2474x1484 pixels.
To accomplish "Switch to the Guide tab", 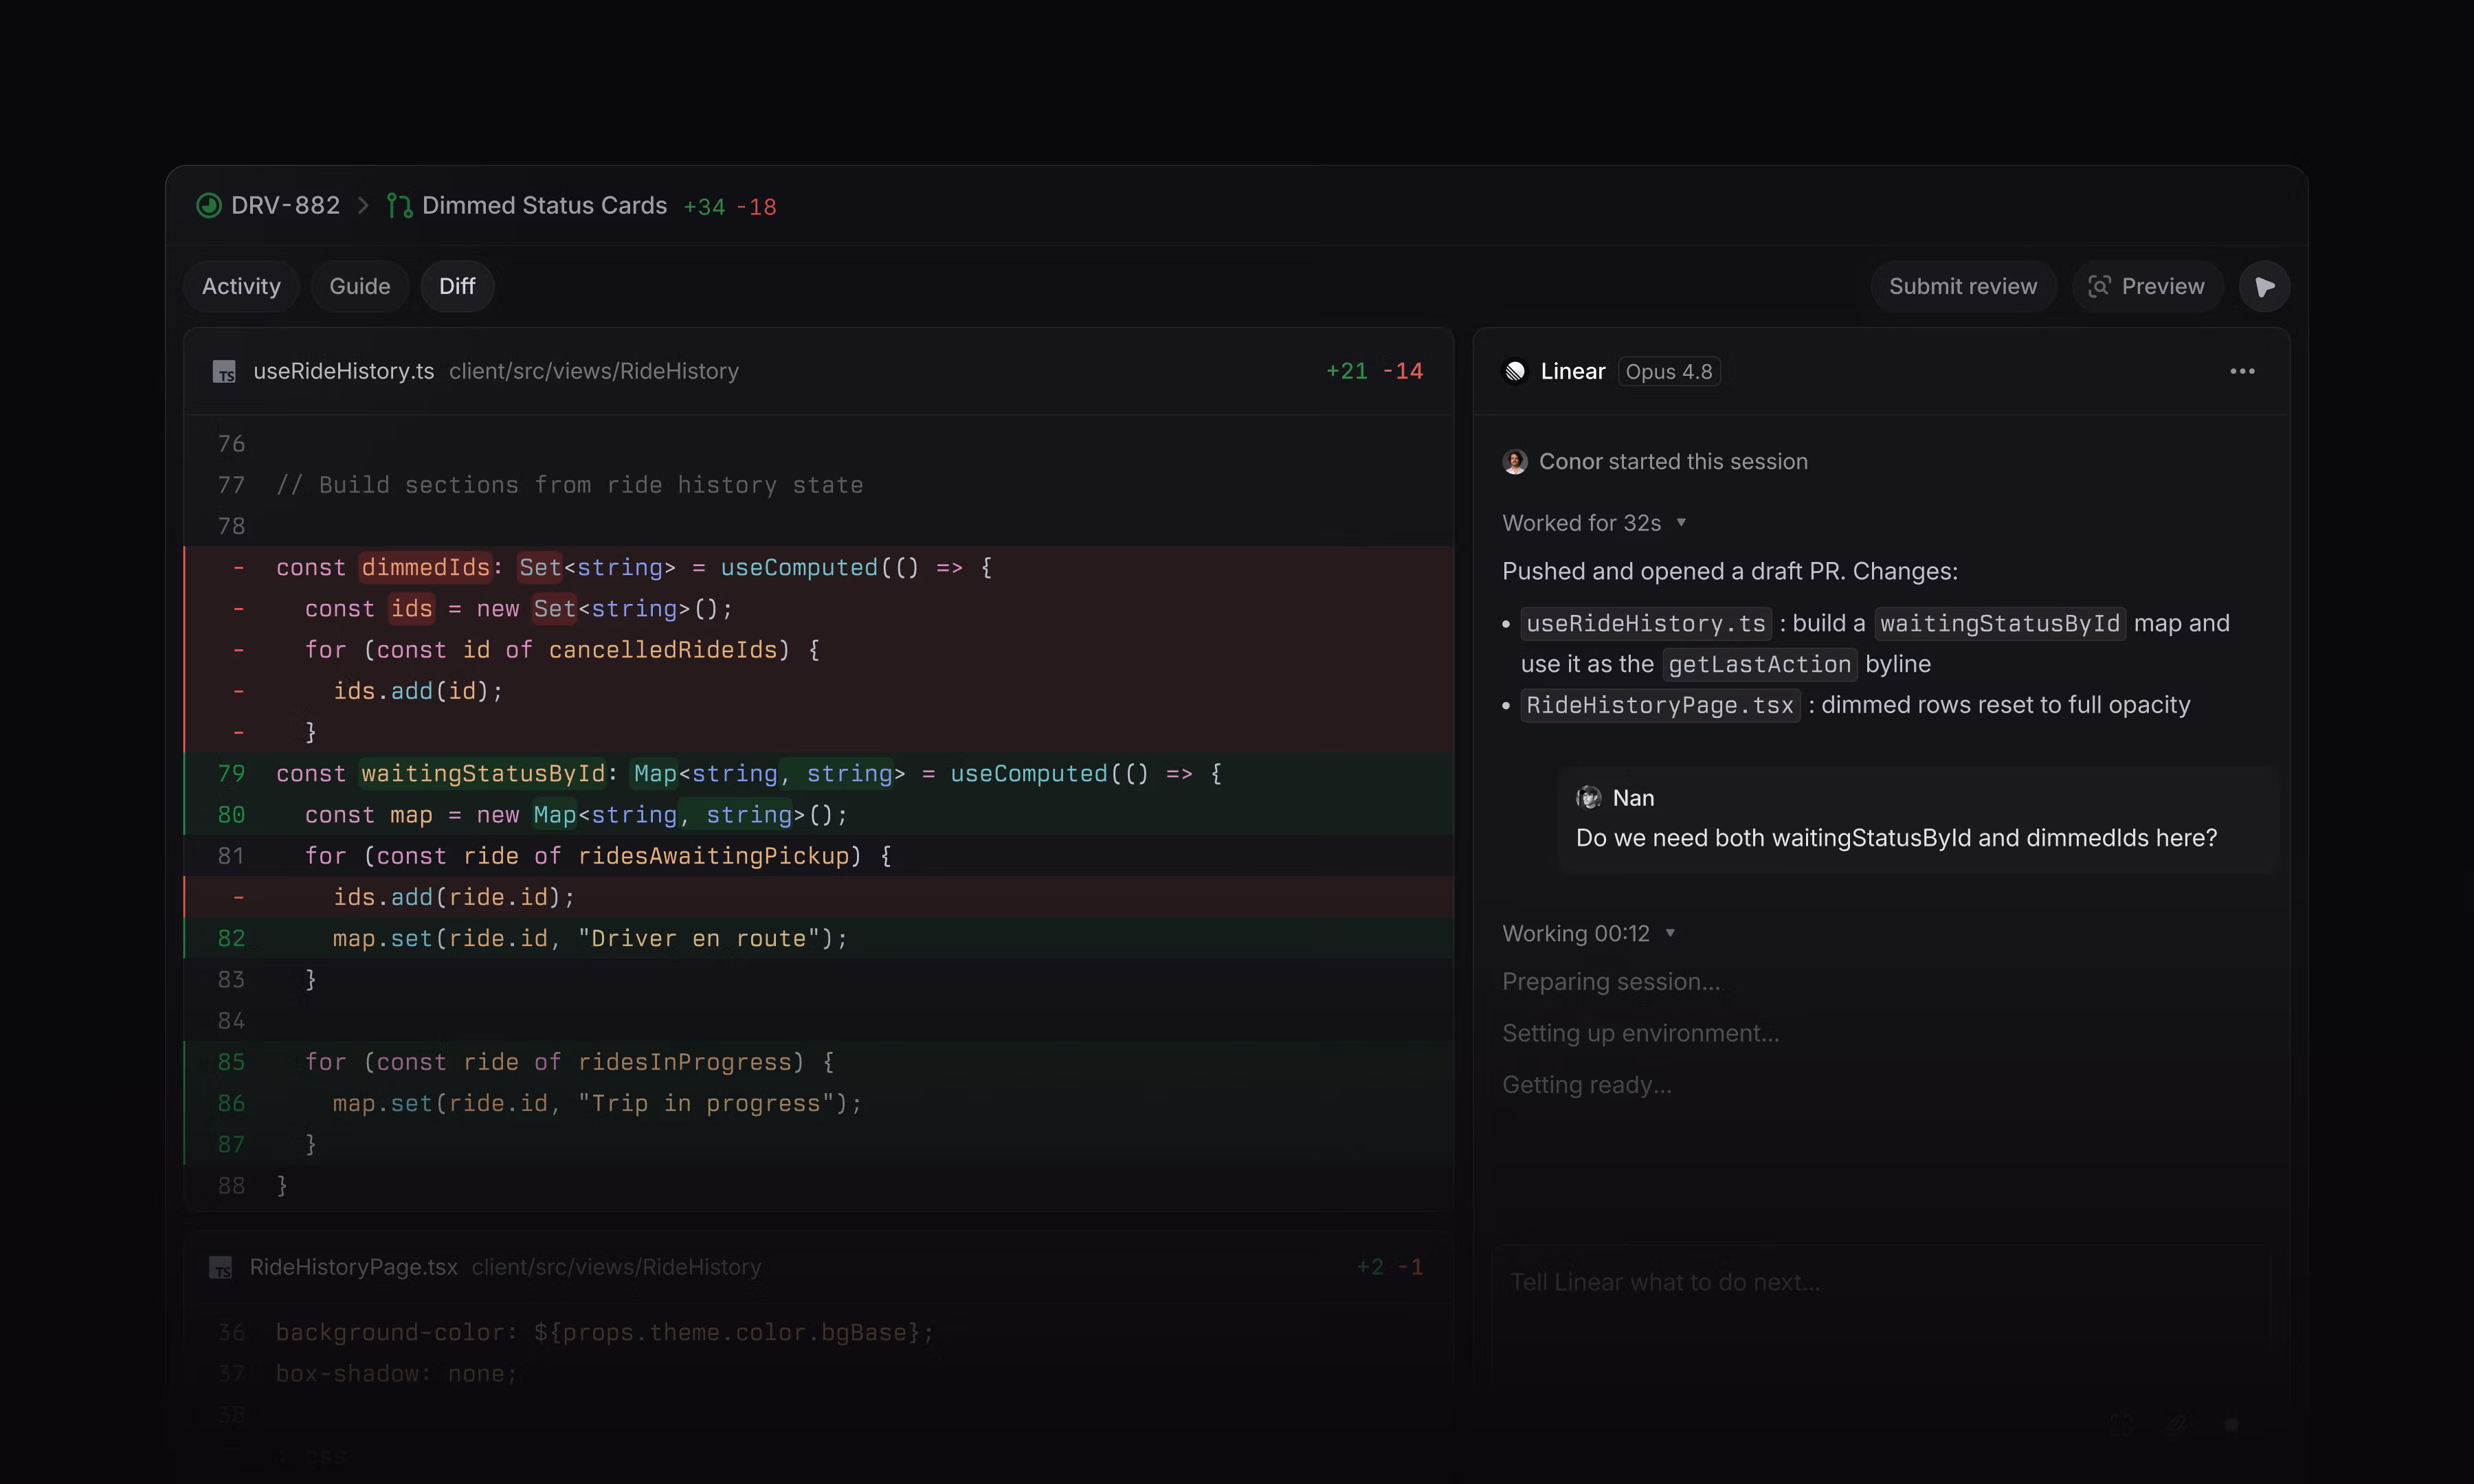I will [360, 287].
